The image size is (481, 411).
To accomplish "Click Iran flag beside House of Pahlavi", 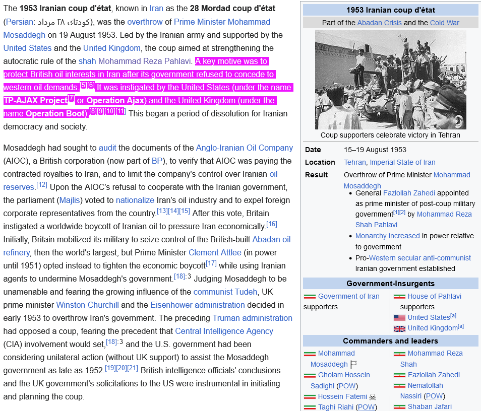I will pos(399,297).
